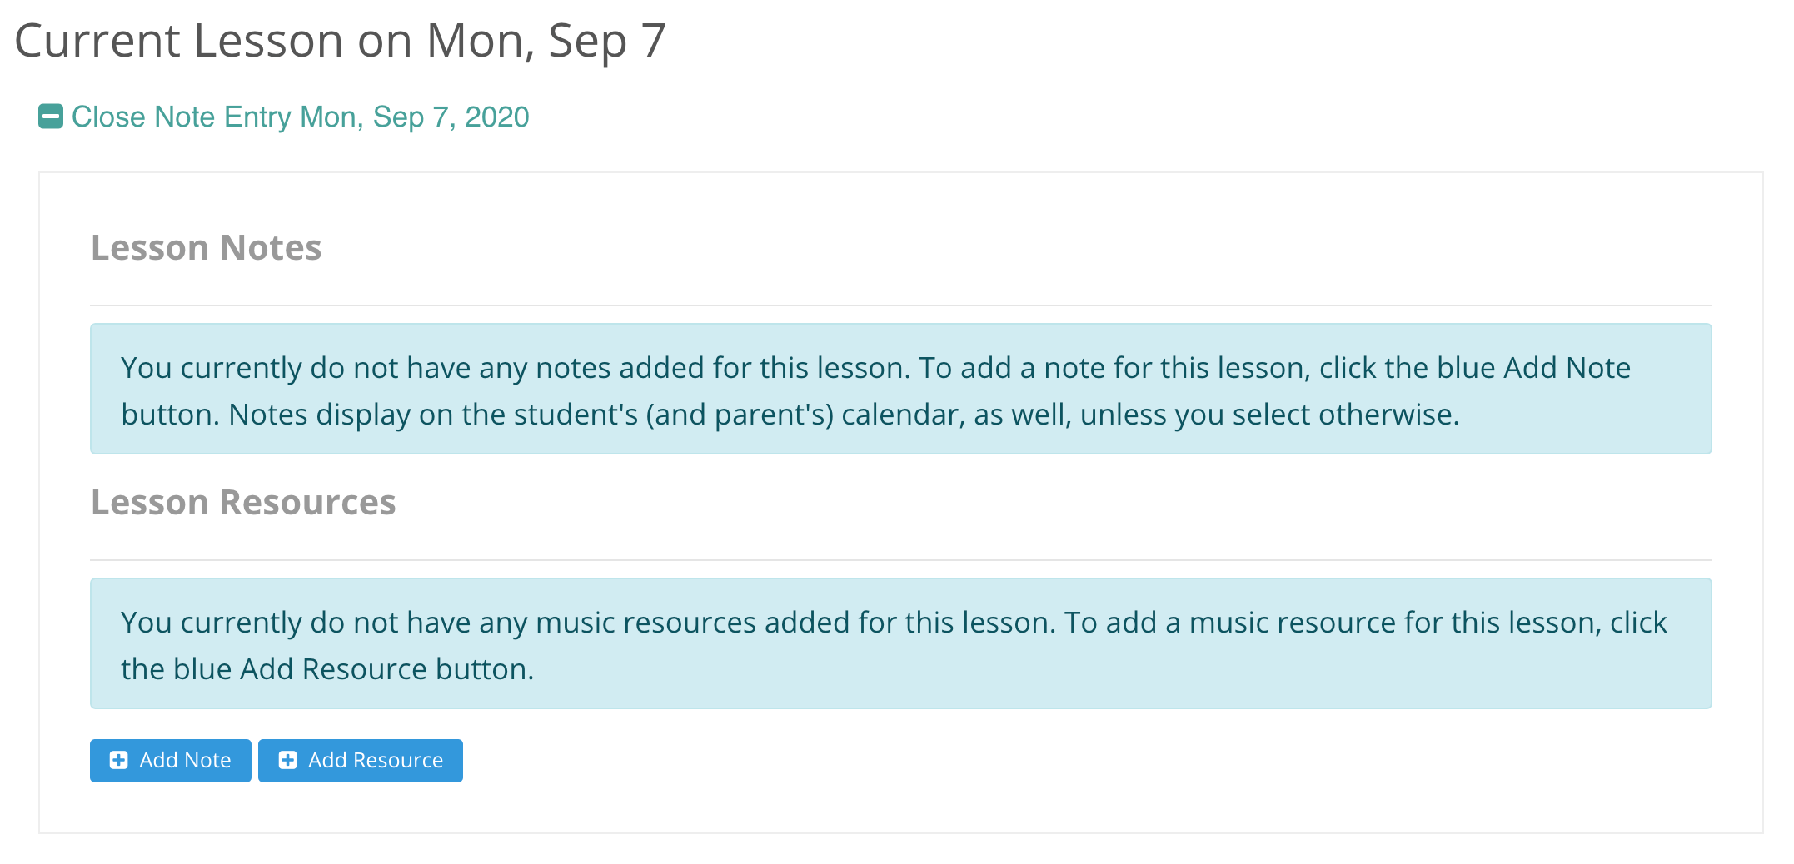Click the Add Note button

(171, 761)
